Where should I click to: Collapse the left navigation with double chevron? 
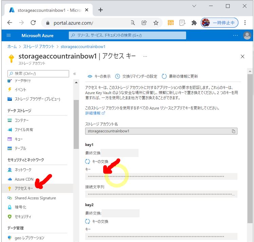click(x=75, y=74)
